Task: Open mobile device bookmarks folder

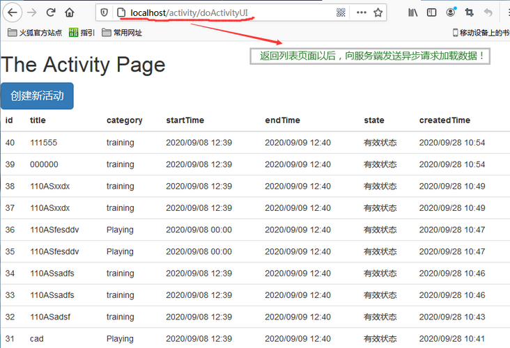Action: 481,33
